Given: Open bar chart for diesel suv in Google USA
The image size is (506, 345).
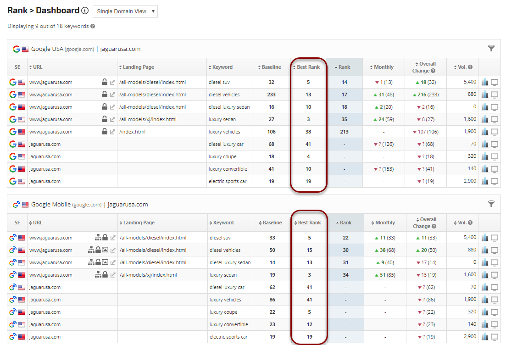Looking at the screenshot, I should (x=485, y=82).
